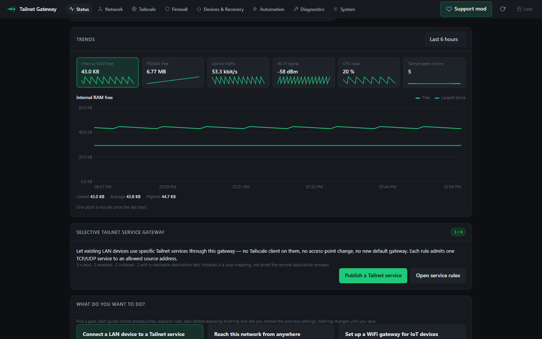Click the Lock button
The height and width of the screenshot is (339, 542).
point(524,9)
